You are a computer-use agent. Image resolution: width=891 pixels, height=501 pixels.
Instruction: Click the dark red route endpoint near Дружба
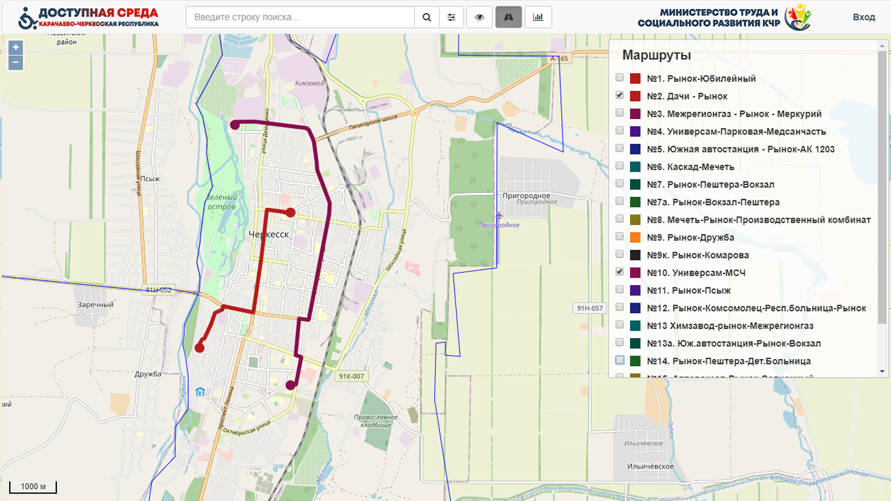tap(199, 348)
